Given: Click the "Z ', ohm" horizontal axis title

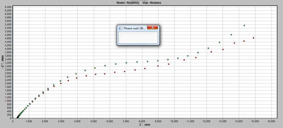Looking at the screenshot, I should [145, 125].
